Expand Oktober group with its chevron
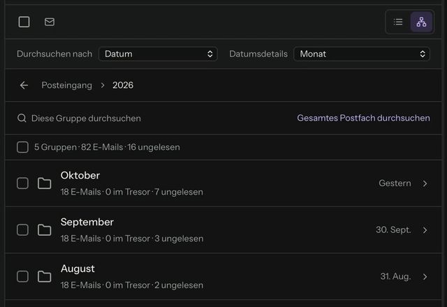447x307 pixels. pos(425,184)
